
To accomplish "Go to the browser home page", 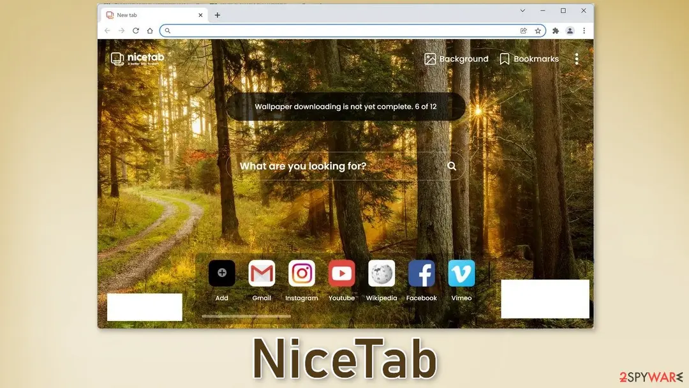I will point(150,31).
